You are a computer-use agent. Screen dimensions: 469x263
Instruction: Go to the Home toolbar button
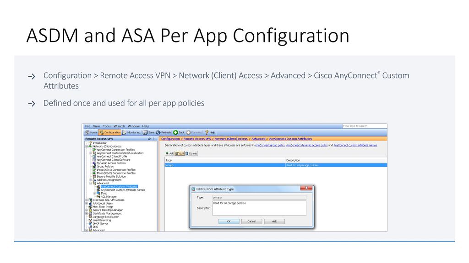click(x=91, y=132)
